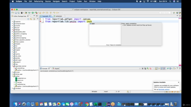The image size is (191, 107).
Task: Toggle Link with Editor in Package Explorer
Action: pos(31,19)
